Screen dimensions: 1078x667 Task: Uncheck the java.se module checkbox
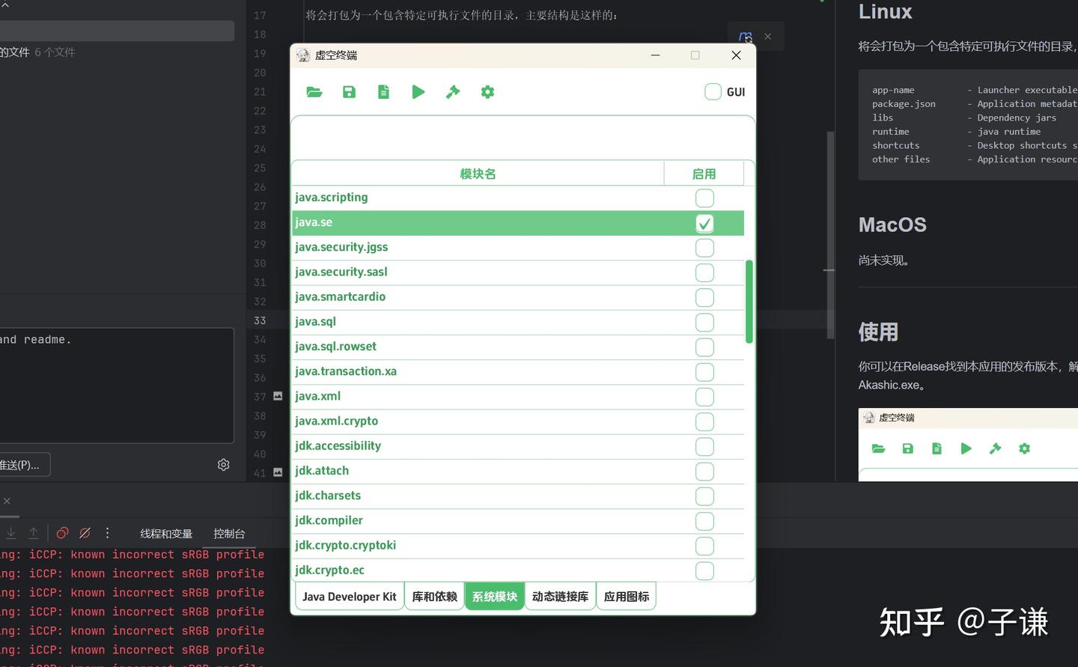(x=704, y=223)
